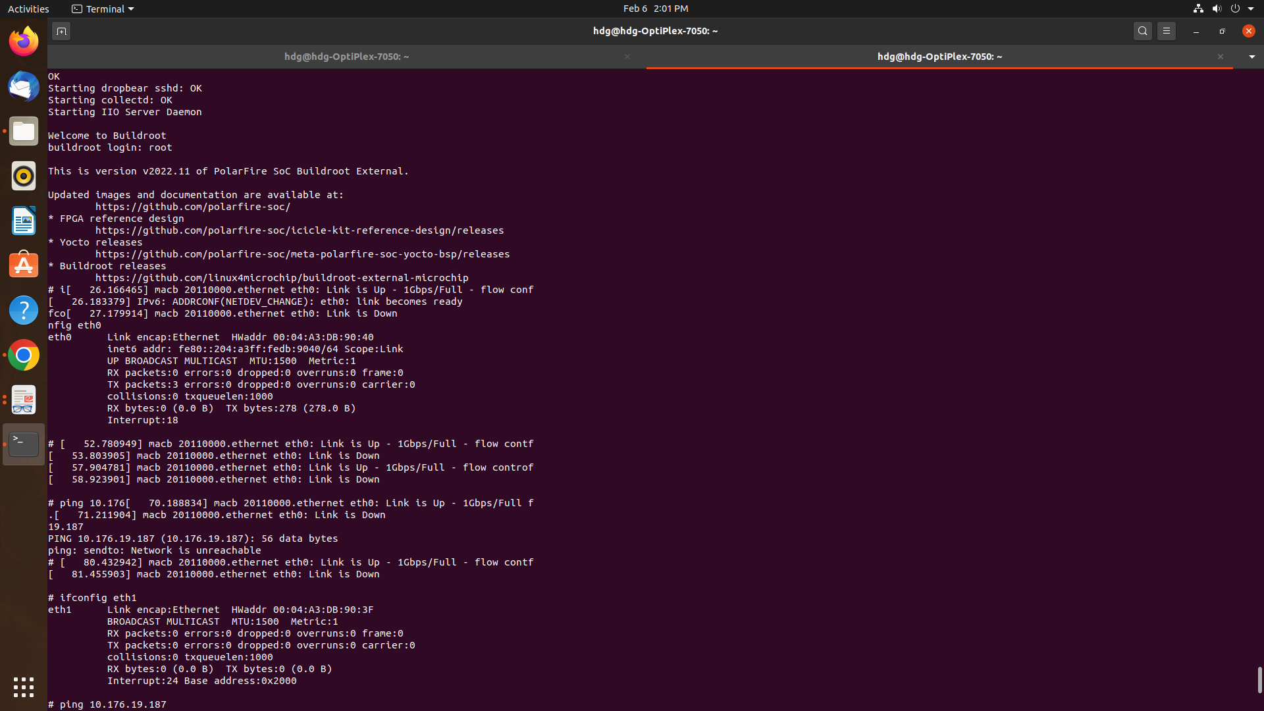Open the Terminal menu in the top bar

click(102, 9)
